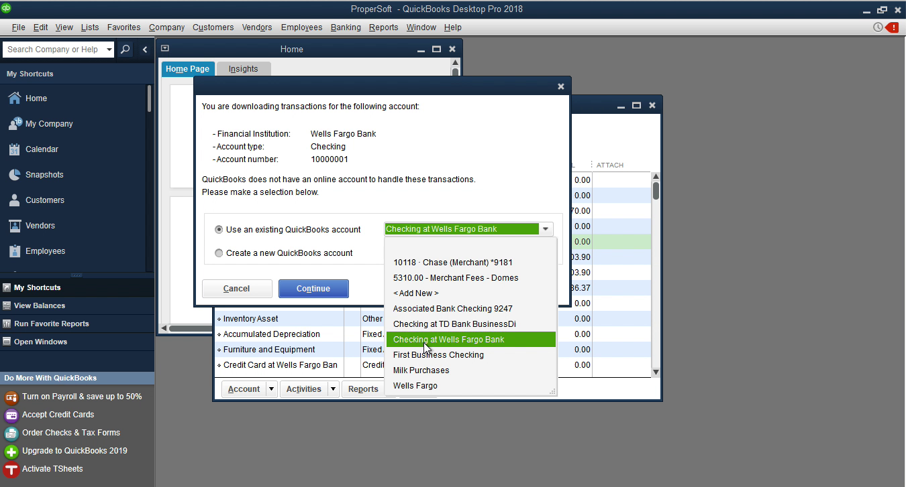Choose 5310.00 Merchant Fees option
Image resolution: width=906 pixels, height=487 pixels.
[471, 278]
